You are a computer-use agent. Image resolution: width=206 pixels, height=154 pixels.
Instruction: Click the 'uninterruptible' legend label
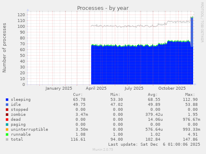coord(29,130)
